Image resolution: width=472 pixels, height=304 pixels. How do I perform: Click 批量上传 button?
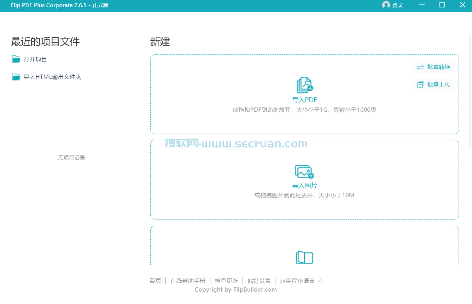pyautogui.click(x=433, y=85)
